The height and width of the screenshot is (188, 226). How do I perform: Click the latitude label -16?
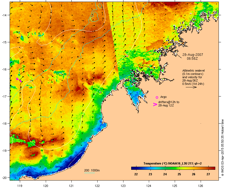point(4,69)
